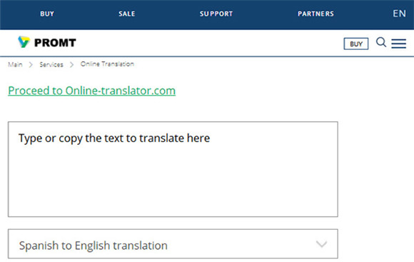Focus the 'Type or copy the text' placeholder
The width and height of the screenshot is (414, 262).
[114, 138]
